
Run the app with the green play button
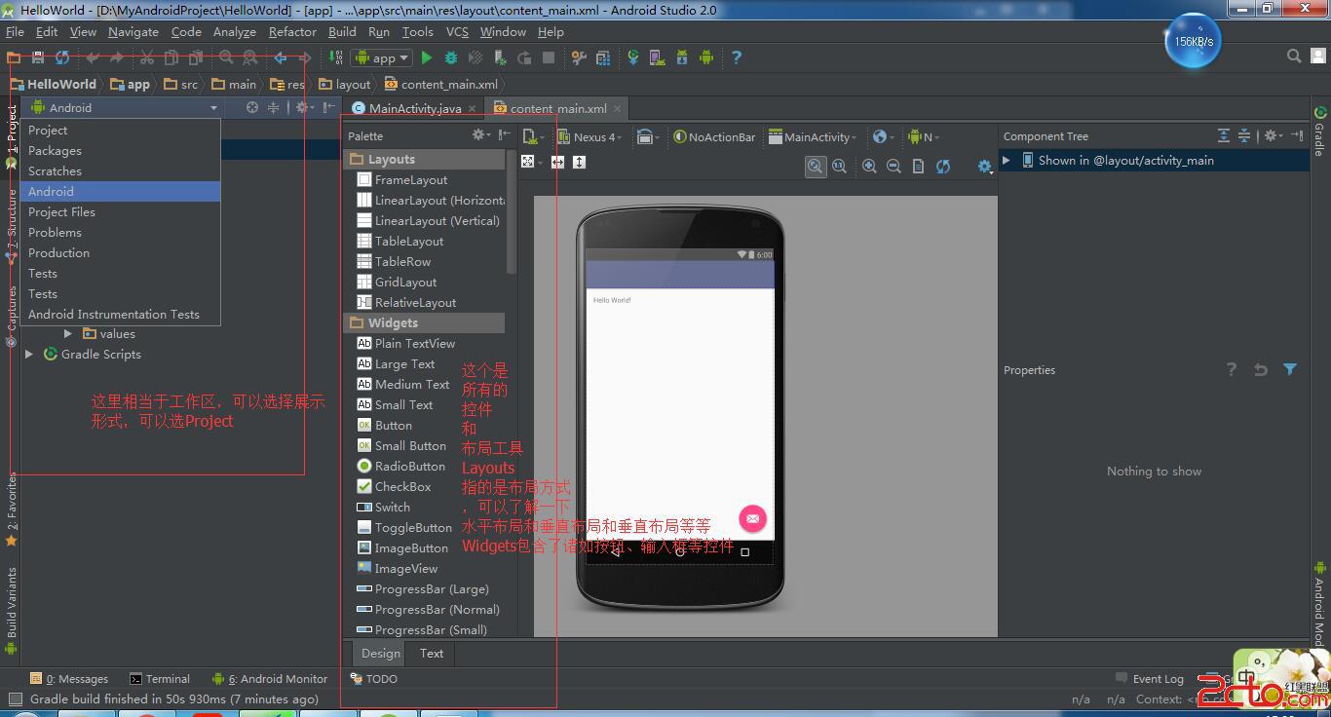(426, 57)
